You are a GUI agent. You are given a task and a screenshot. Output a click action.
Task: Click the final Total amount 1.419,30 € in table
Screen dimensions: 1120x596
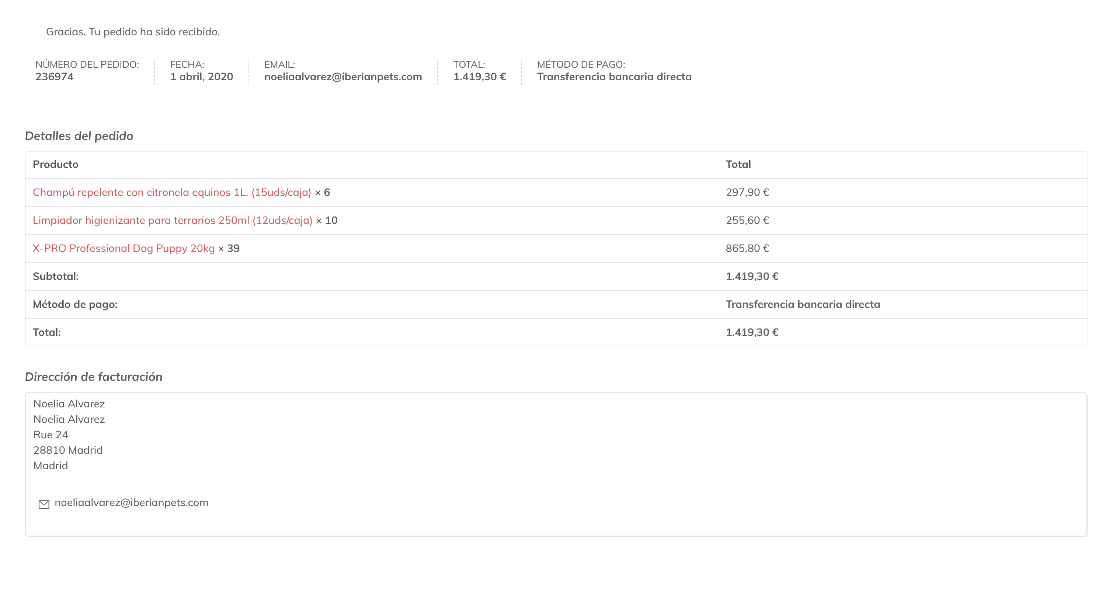752,332
